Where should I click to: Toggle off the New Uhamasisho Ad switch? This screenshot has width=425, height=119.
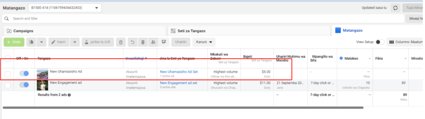click(x=24, y=73)
